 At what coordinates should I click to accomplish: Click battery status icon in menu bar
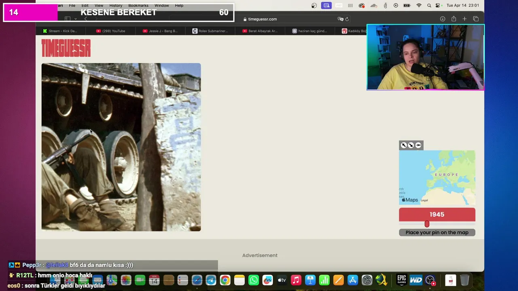click(407, 6)
